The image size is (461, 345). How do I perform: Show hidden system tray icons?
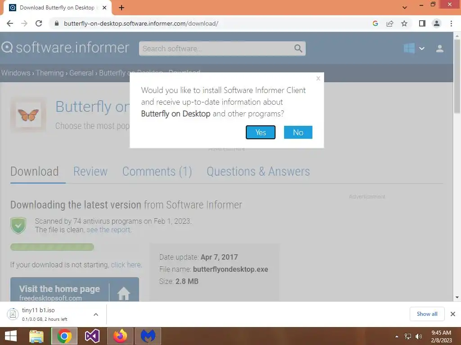coord(397,336)
